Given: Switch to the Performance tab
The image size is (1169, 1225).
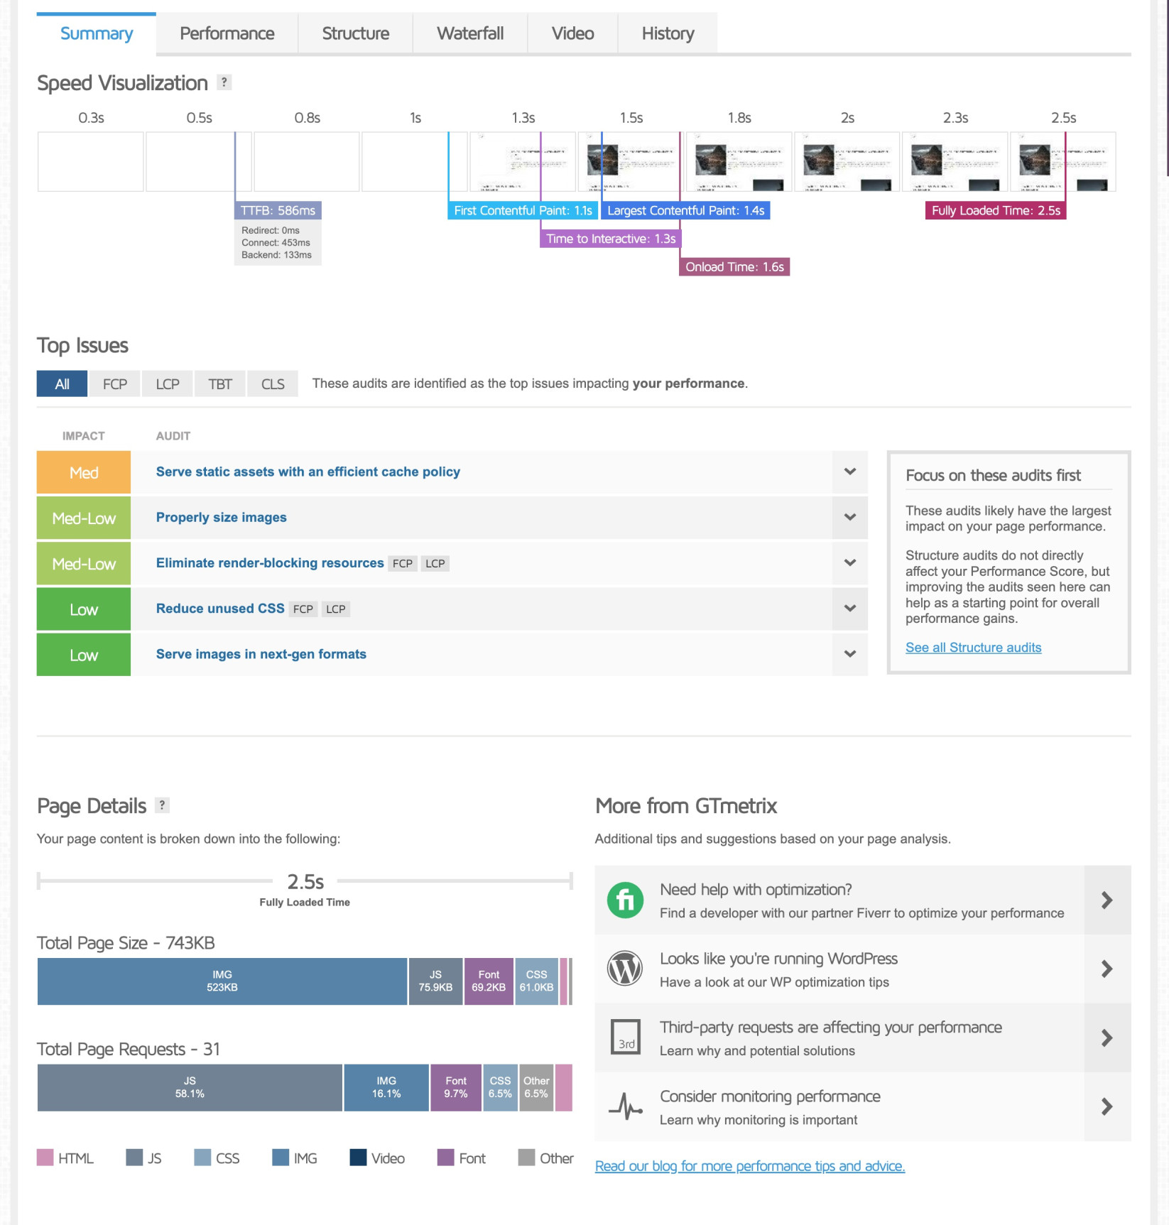Looking at the screenshot, I should [x=227, y=33].
